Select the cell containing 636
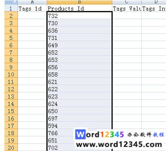Viewport: 166px width, 151px height. point(80,30)
